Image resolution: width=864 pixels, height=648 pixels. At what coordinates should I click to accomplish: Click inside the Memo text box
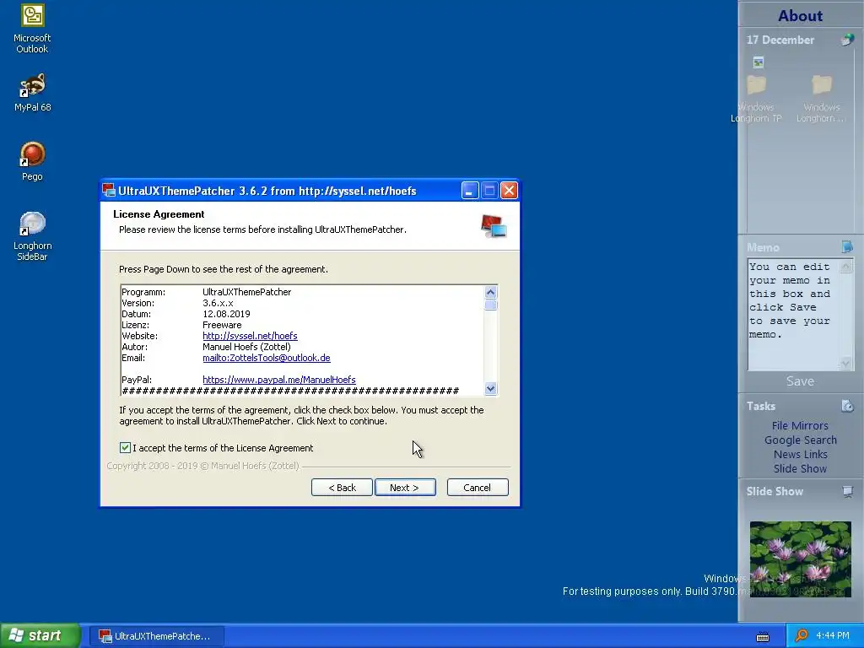pos(793,314)
